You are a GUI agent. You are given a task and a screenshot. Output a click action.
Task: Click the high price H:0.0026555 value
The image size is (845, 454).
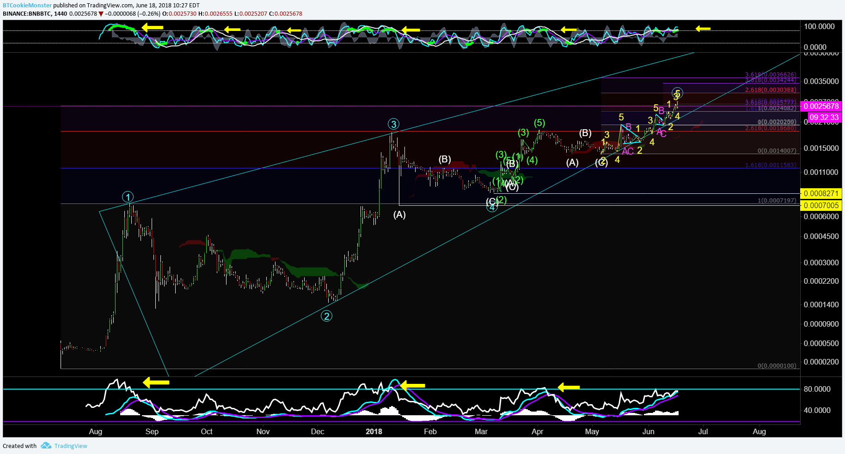(215, 13)
